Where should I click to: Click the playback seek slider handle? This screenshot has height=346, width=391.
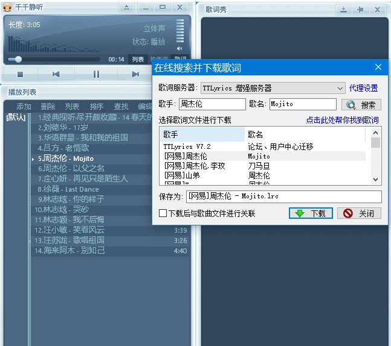18,59
